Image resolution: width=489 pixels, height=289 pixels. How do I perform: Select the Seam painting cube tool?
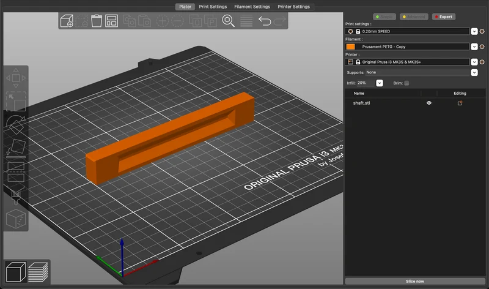click(x=16, y=219)
